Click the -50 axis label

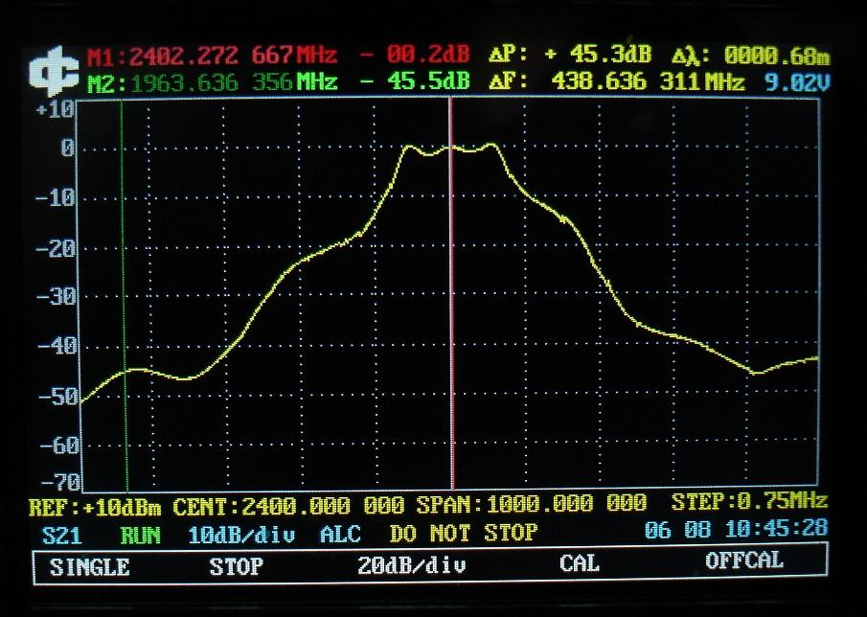click(x=58, y=396)
